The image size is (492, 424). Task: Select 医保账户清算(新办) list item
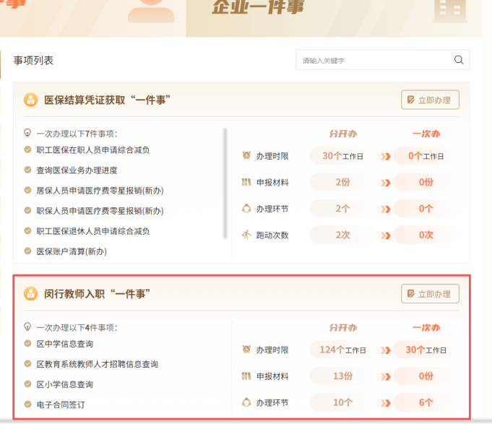(72, 251)
